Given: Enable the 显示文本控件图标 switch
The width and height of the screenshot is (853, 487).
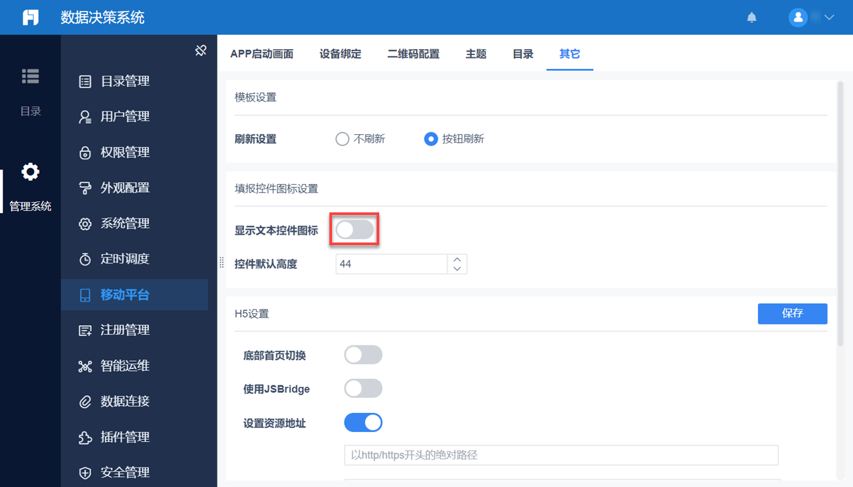Looking at the screenshot, I should coord(354,229).
